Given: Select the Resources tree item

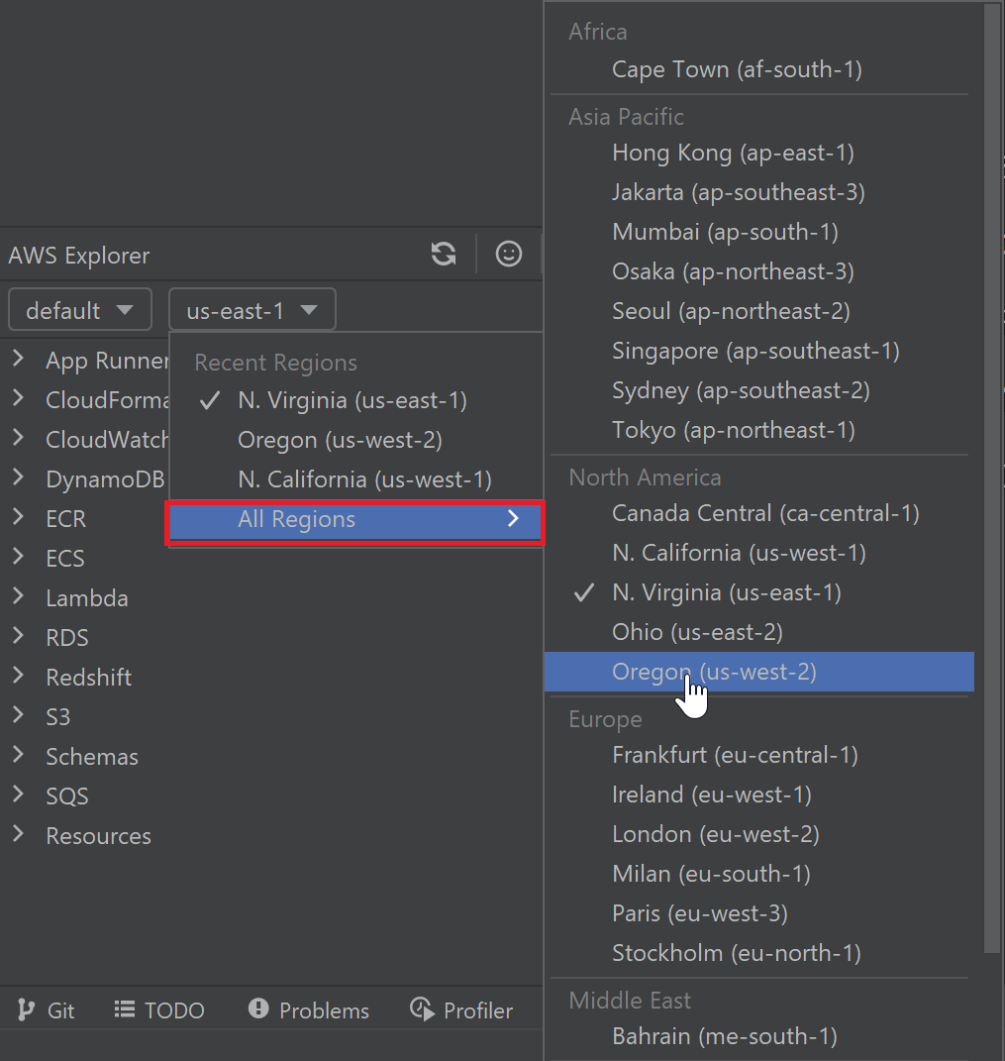Looking at the screenshot, I should [98, 835].
